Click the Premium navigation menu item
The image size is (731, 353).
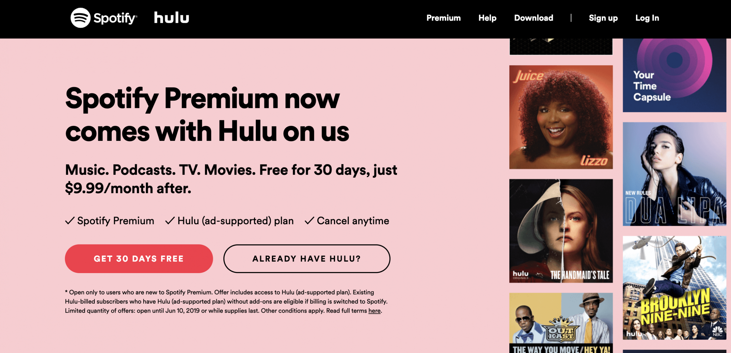point(443,18)
